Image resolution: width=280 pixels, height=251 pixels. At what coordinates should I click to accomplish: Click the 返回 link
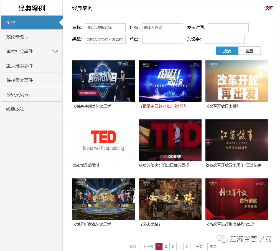[269, 8]
